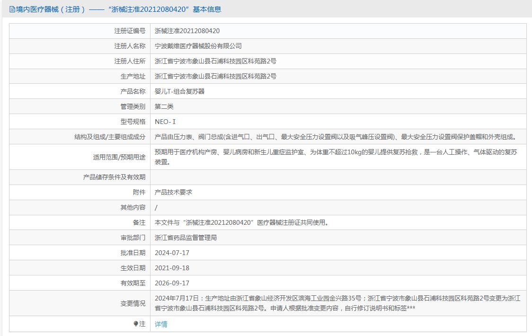Click intended use text starting 预期用于医疗机构产房
The width and height of the screenshot is (532, 336).
pos(336,157)
